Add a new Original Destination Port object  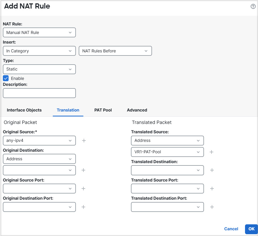coord(84,207)
